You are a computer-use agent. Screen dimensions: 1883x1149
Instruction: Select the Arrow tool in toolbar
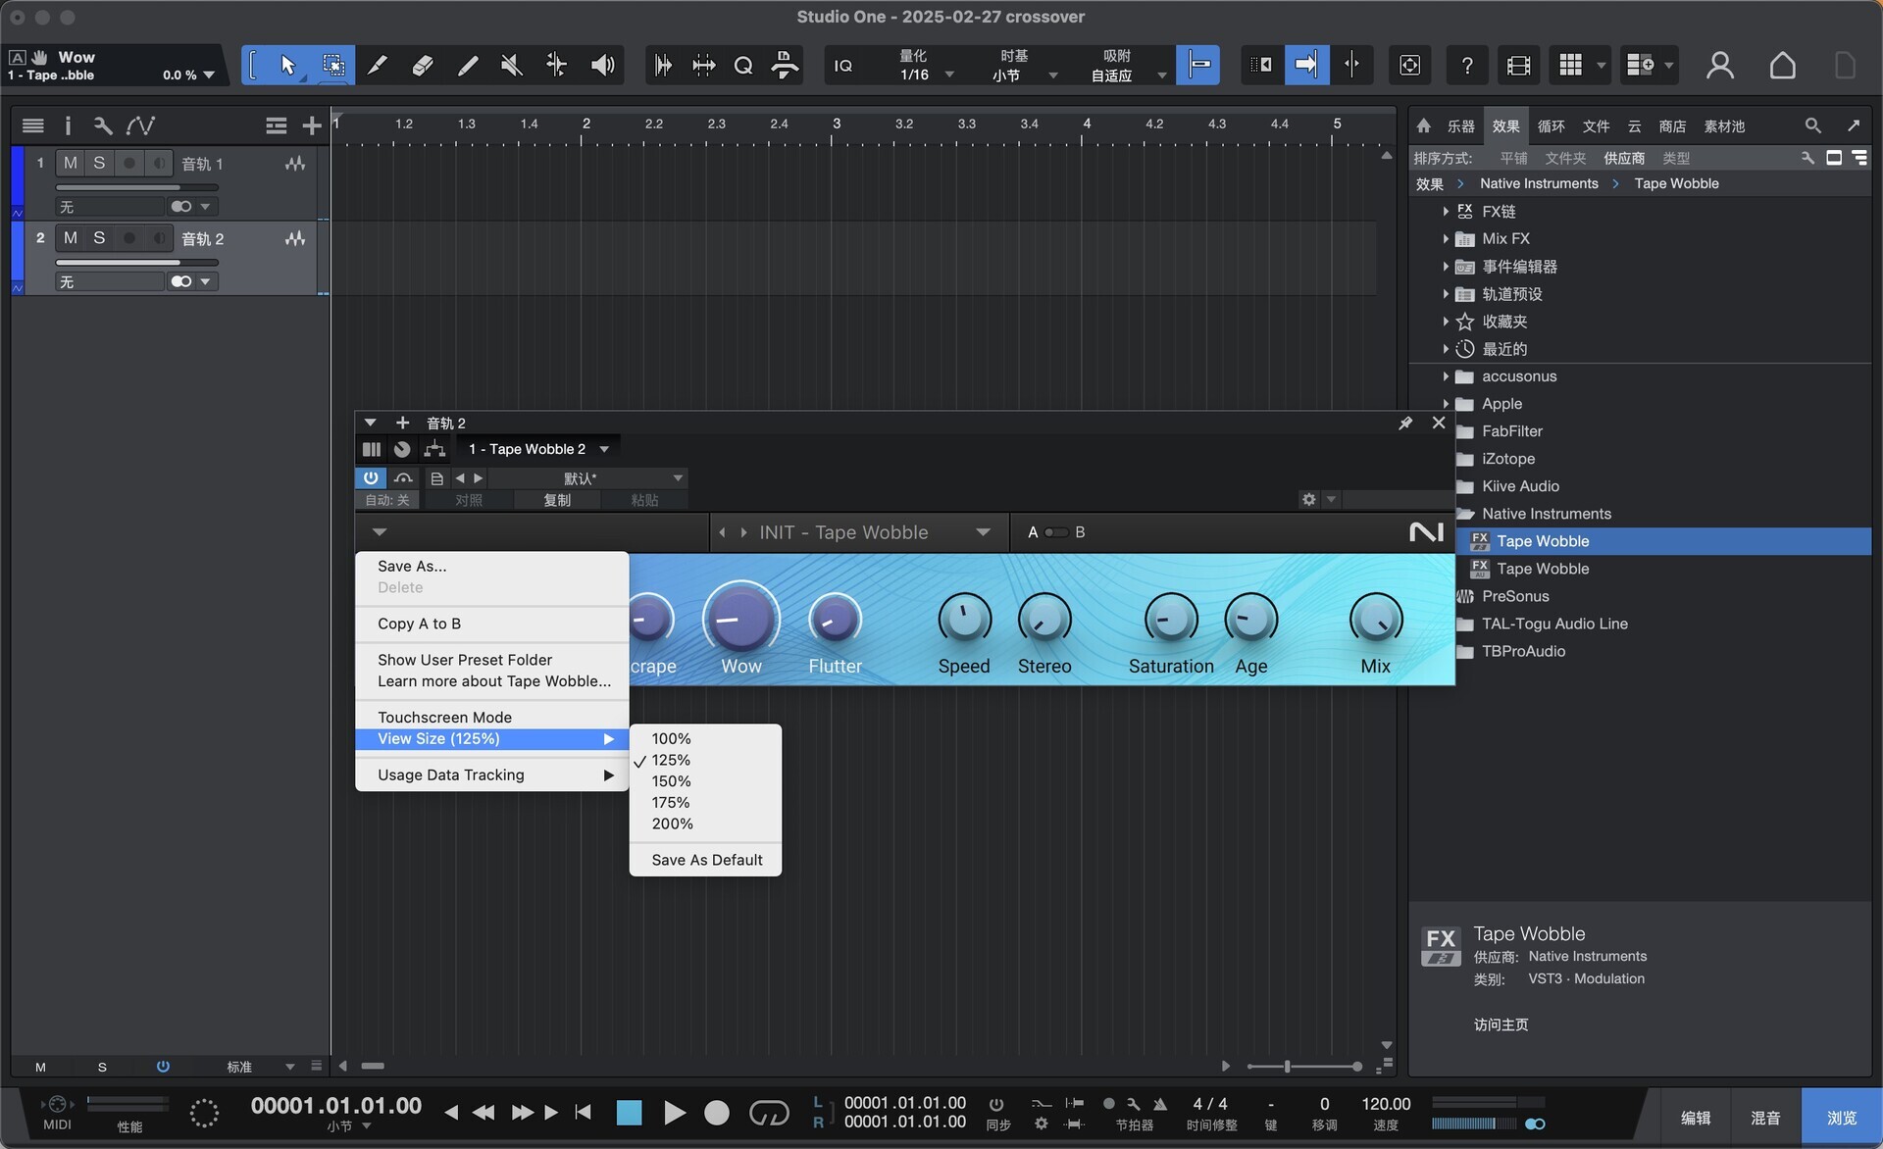click(287, 66)
